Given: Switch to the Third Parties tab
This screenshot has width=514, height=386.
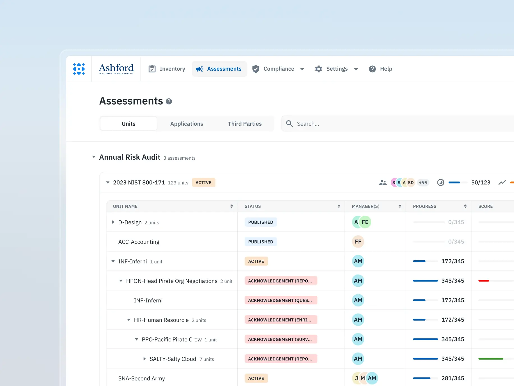Looking at the screenshot, I should [245, 124].
